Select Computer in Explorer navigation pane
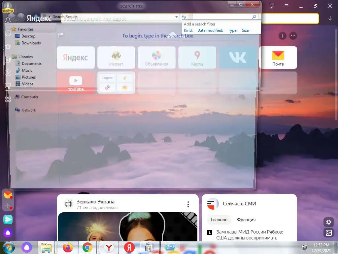This screenshot has width=338, height=254. point(30,97)
